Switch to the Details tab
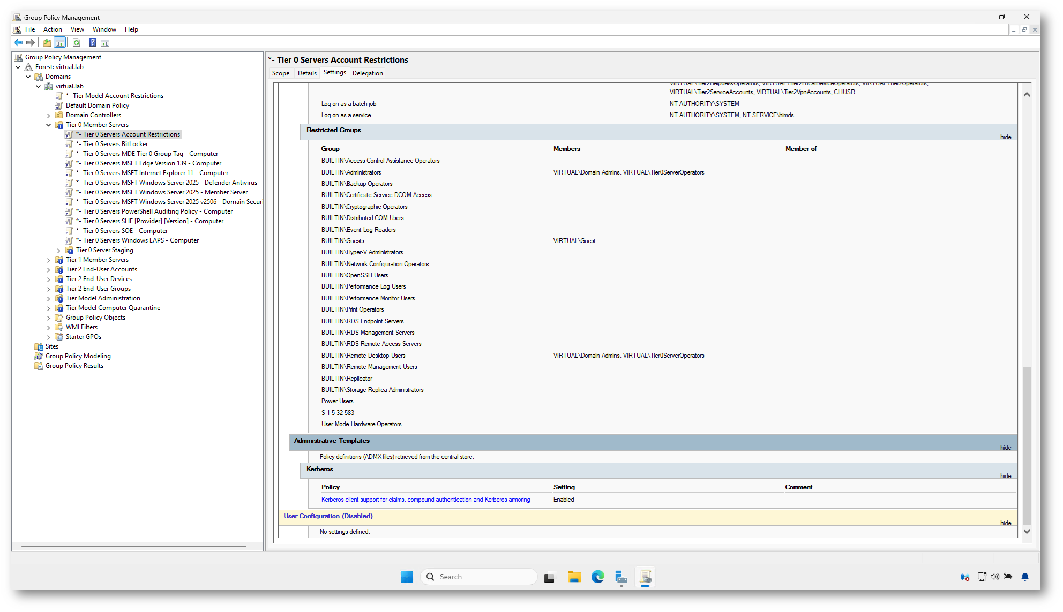 307,73
